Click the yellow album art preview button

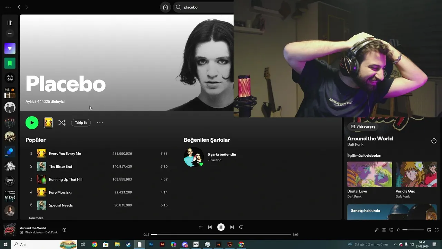pos(48,122)
